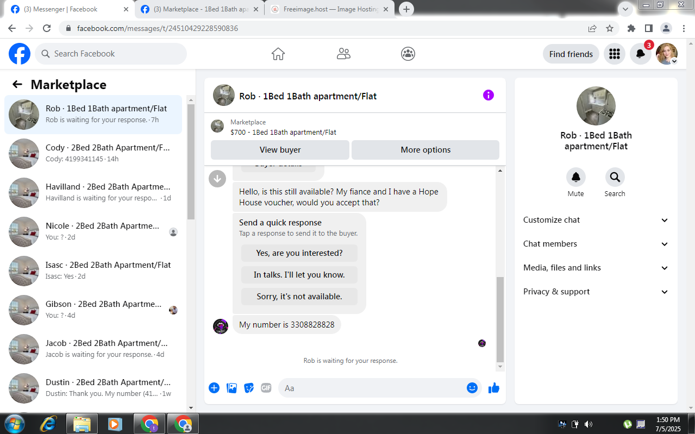695x434 pixels.
Task: Click the Find friends button
Action: tap(571, 54)
